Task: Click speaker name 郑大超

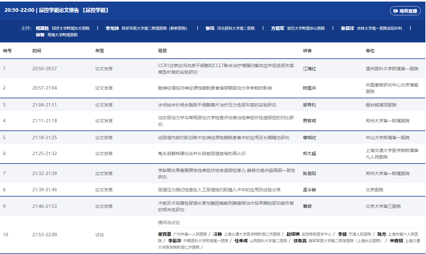Action: point(309,154)
